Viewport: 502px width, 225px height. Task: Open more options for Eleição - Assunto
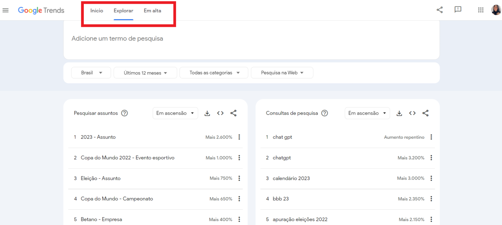[x=239, y=178]
